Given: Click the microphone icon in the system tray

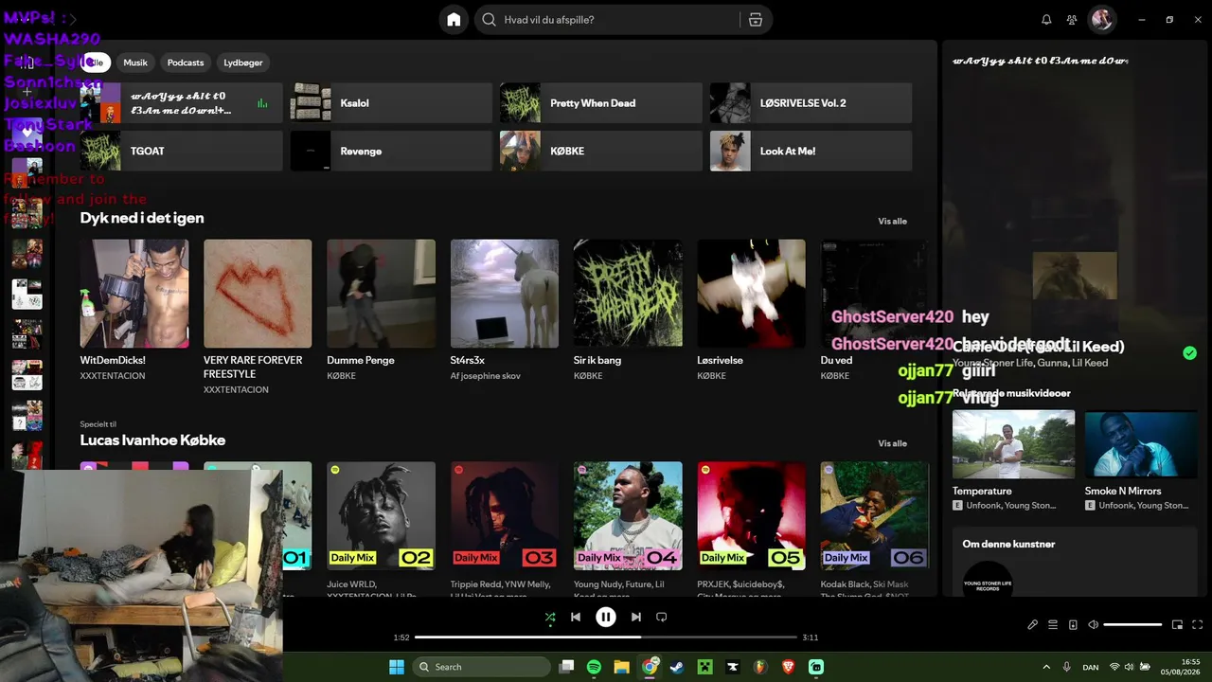Looking at the screenshot, I should [1067, 667].
